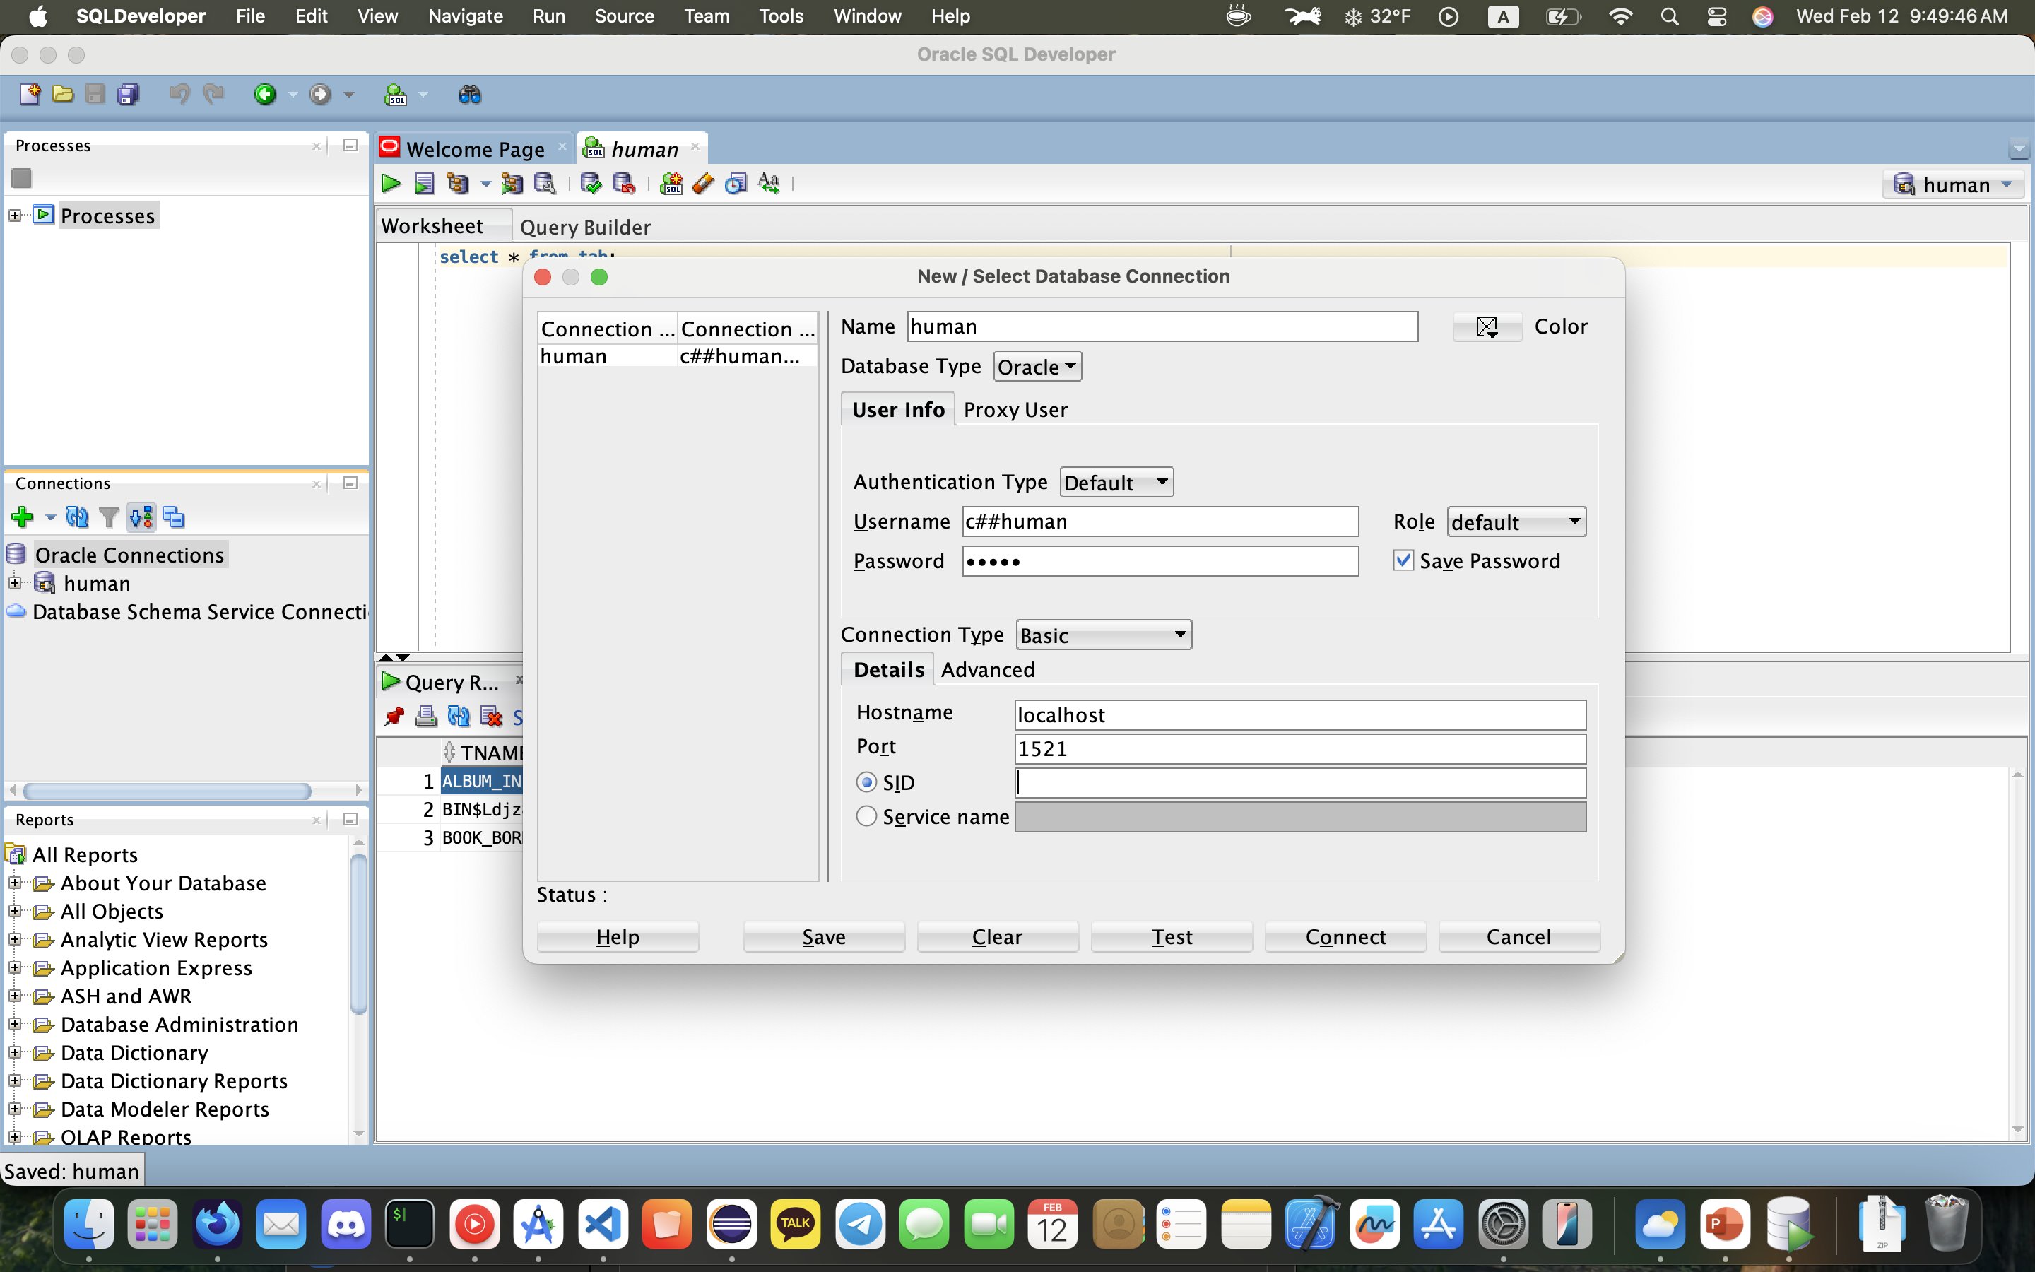Click into the Port field
The width and height of the screenshot is (2035, 1272).
tap(1300, 749)
